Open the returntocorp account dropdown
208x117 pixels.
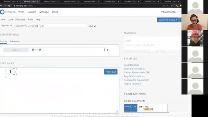(170, 12)
